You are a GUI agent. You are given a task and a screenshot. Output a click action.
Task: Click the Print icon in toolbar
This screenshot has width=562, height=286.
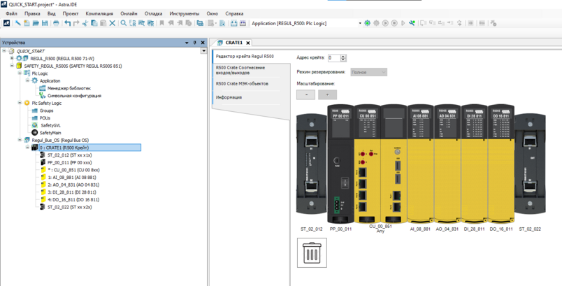(x=56, y=23)
